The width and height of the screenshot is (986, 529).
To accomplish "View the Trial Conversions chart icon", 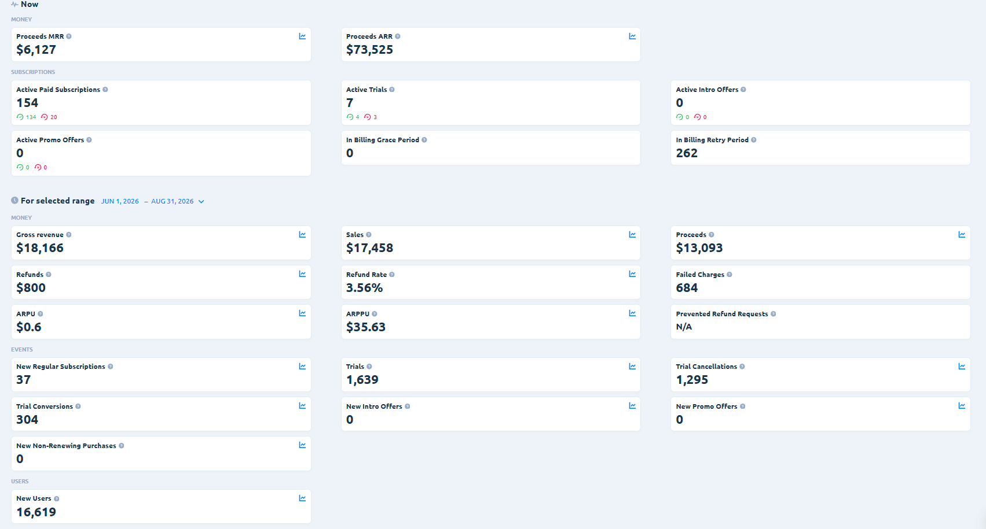I will click(302, 406).
